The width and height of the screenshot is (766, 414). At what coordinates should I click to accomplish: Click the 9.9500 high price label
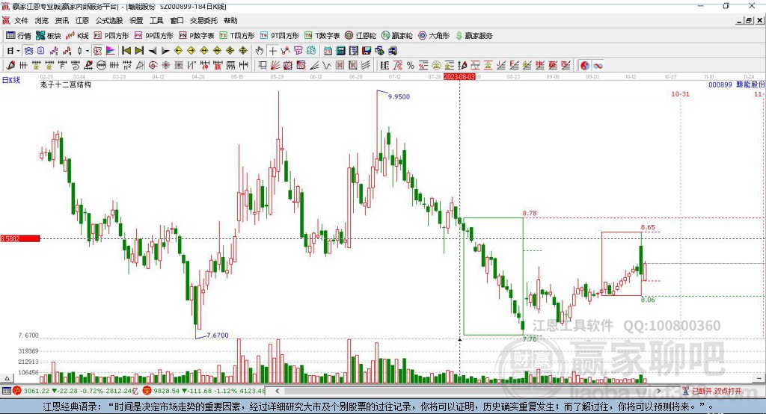(x=399, y=96)
